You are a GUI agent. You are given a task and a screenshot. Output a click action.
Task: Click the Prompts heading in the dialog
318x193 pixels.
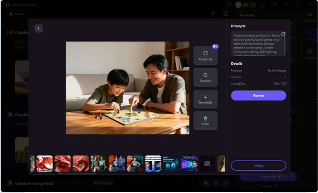tap(238, 26)
